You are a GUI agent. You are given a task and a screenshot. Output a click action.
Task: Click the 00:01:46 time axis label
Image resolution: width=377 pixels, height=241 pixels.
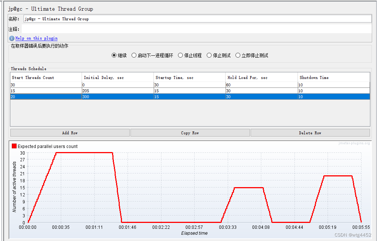128,227
